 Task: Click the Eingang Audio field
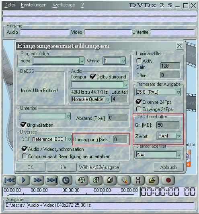[45, 33]
